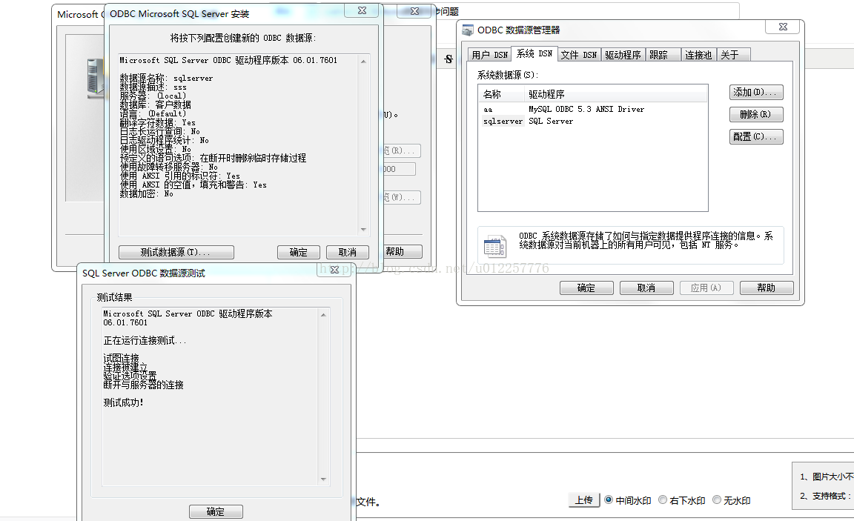
Task: Click the 测试成功! result text
Action: coord(124,403)
